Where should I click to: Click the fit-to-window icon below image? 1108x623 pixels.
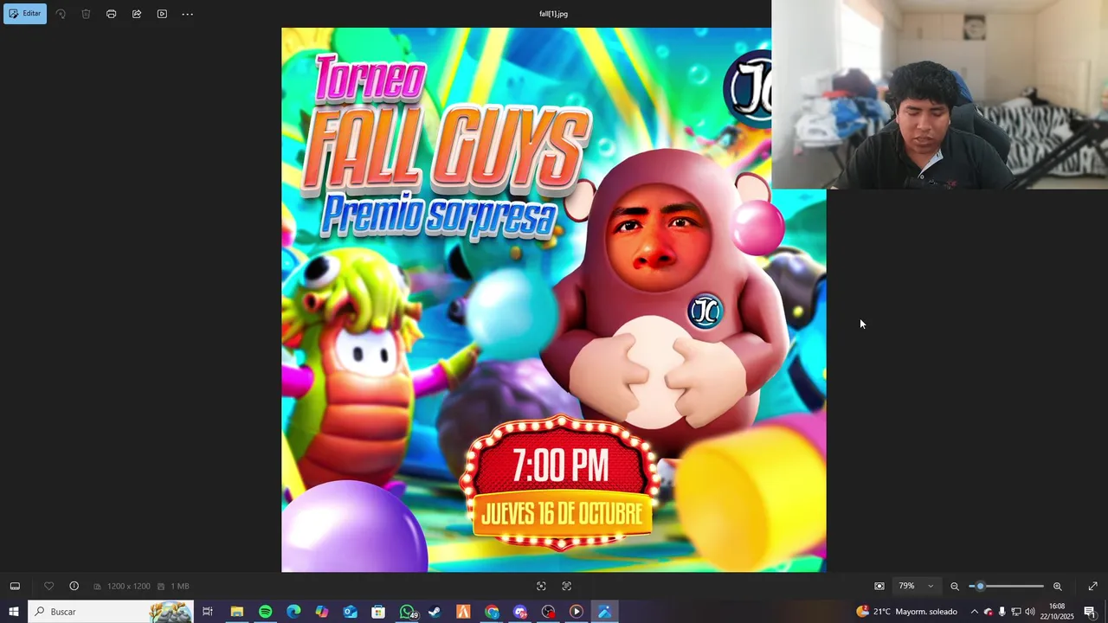click(x=541, y=586)
